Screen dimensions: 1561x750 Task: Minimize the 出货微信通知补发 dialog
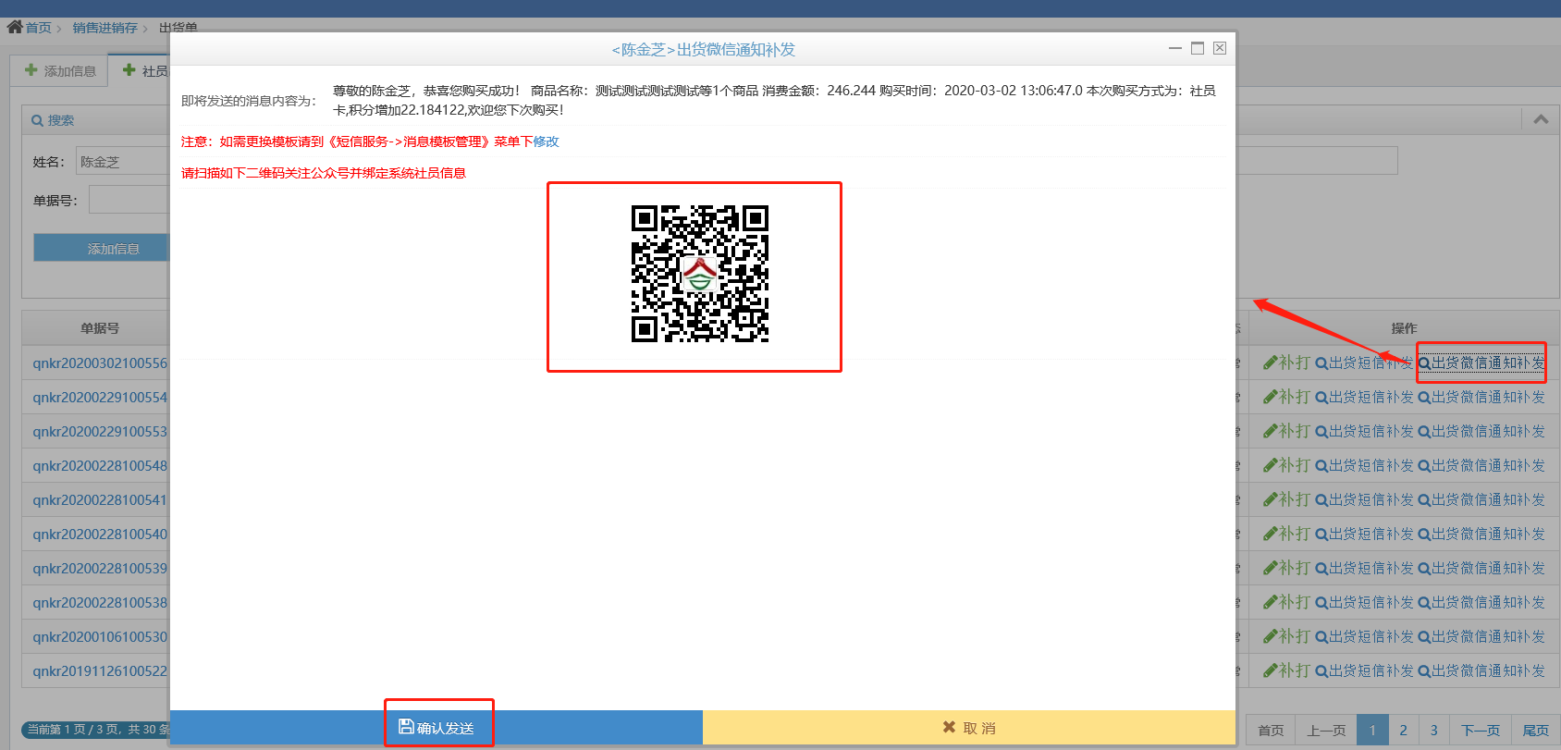click(1175, 48)
